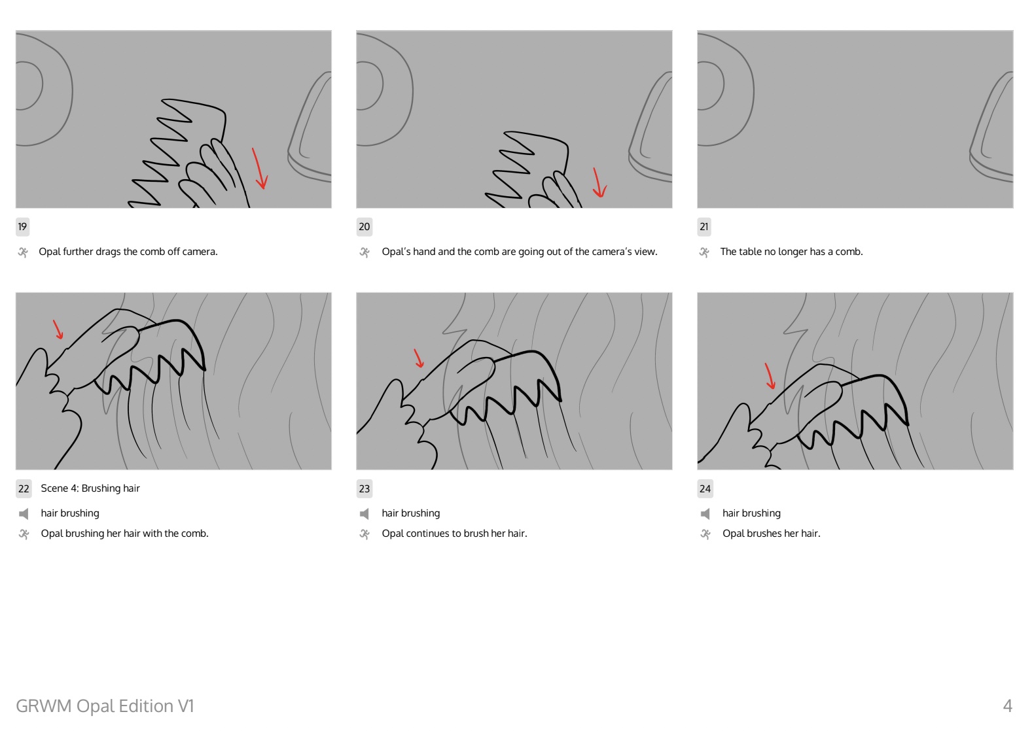Select storyboard frame 19 thumbnail
The image size is (1034, 731).
pyautogui.click(x=173, y=119)
